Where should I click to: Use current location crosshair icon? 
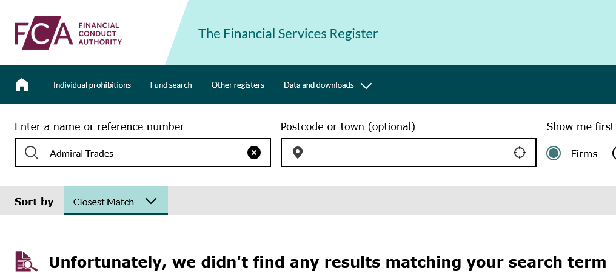[x=520, y=153]
